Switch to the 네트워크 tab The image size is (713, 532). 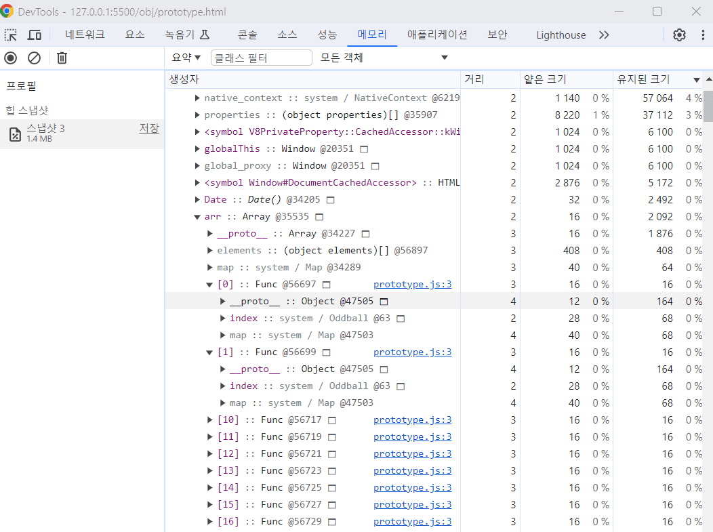(85, 35)
